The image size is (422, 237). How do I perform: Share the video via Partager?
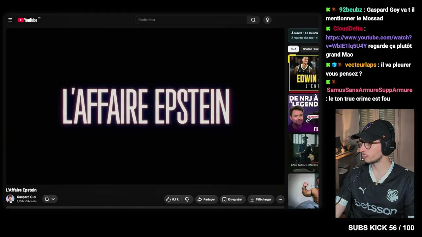coord(206,199)
